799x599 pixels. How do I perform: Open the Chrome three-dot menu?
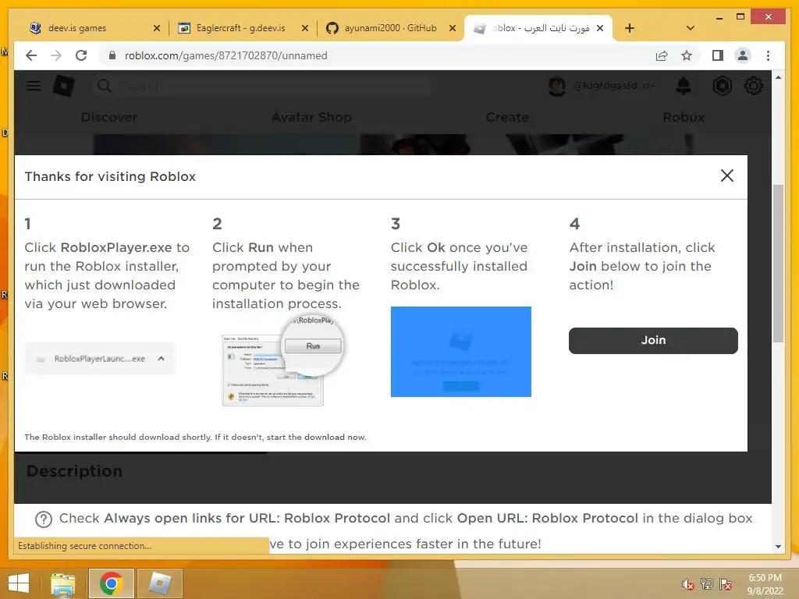[768, 55]
